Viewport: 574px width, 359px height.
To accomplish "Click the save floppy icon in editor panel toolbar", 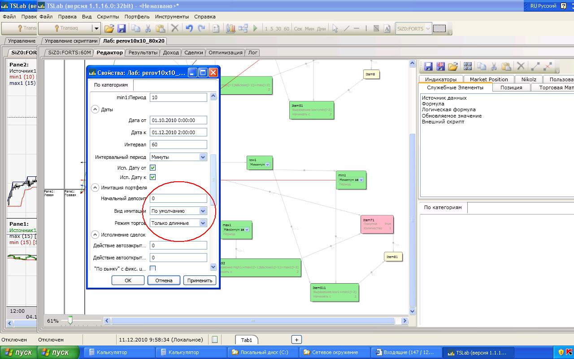I will click(428, 66).
